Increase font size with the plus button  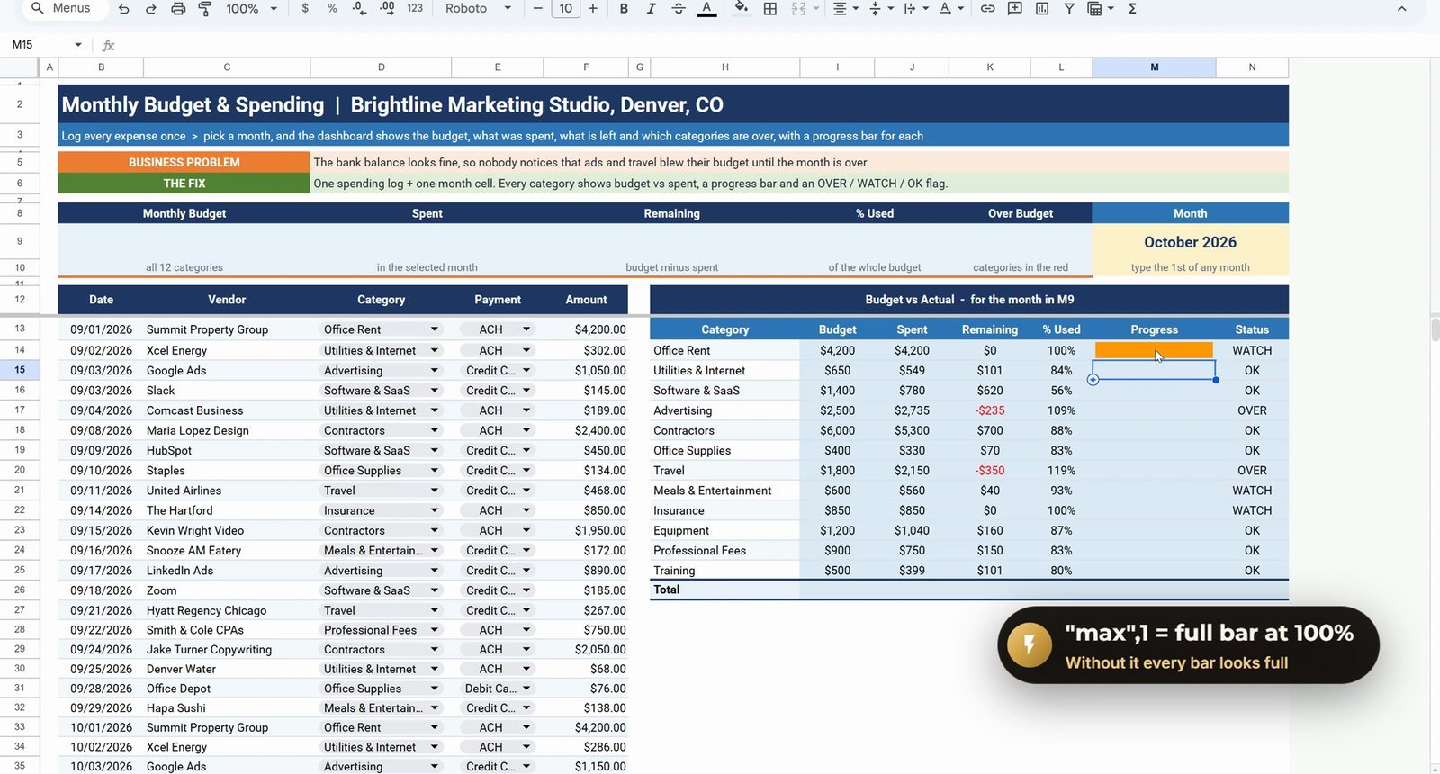[x=593, y=8]
